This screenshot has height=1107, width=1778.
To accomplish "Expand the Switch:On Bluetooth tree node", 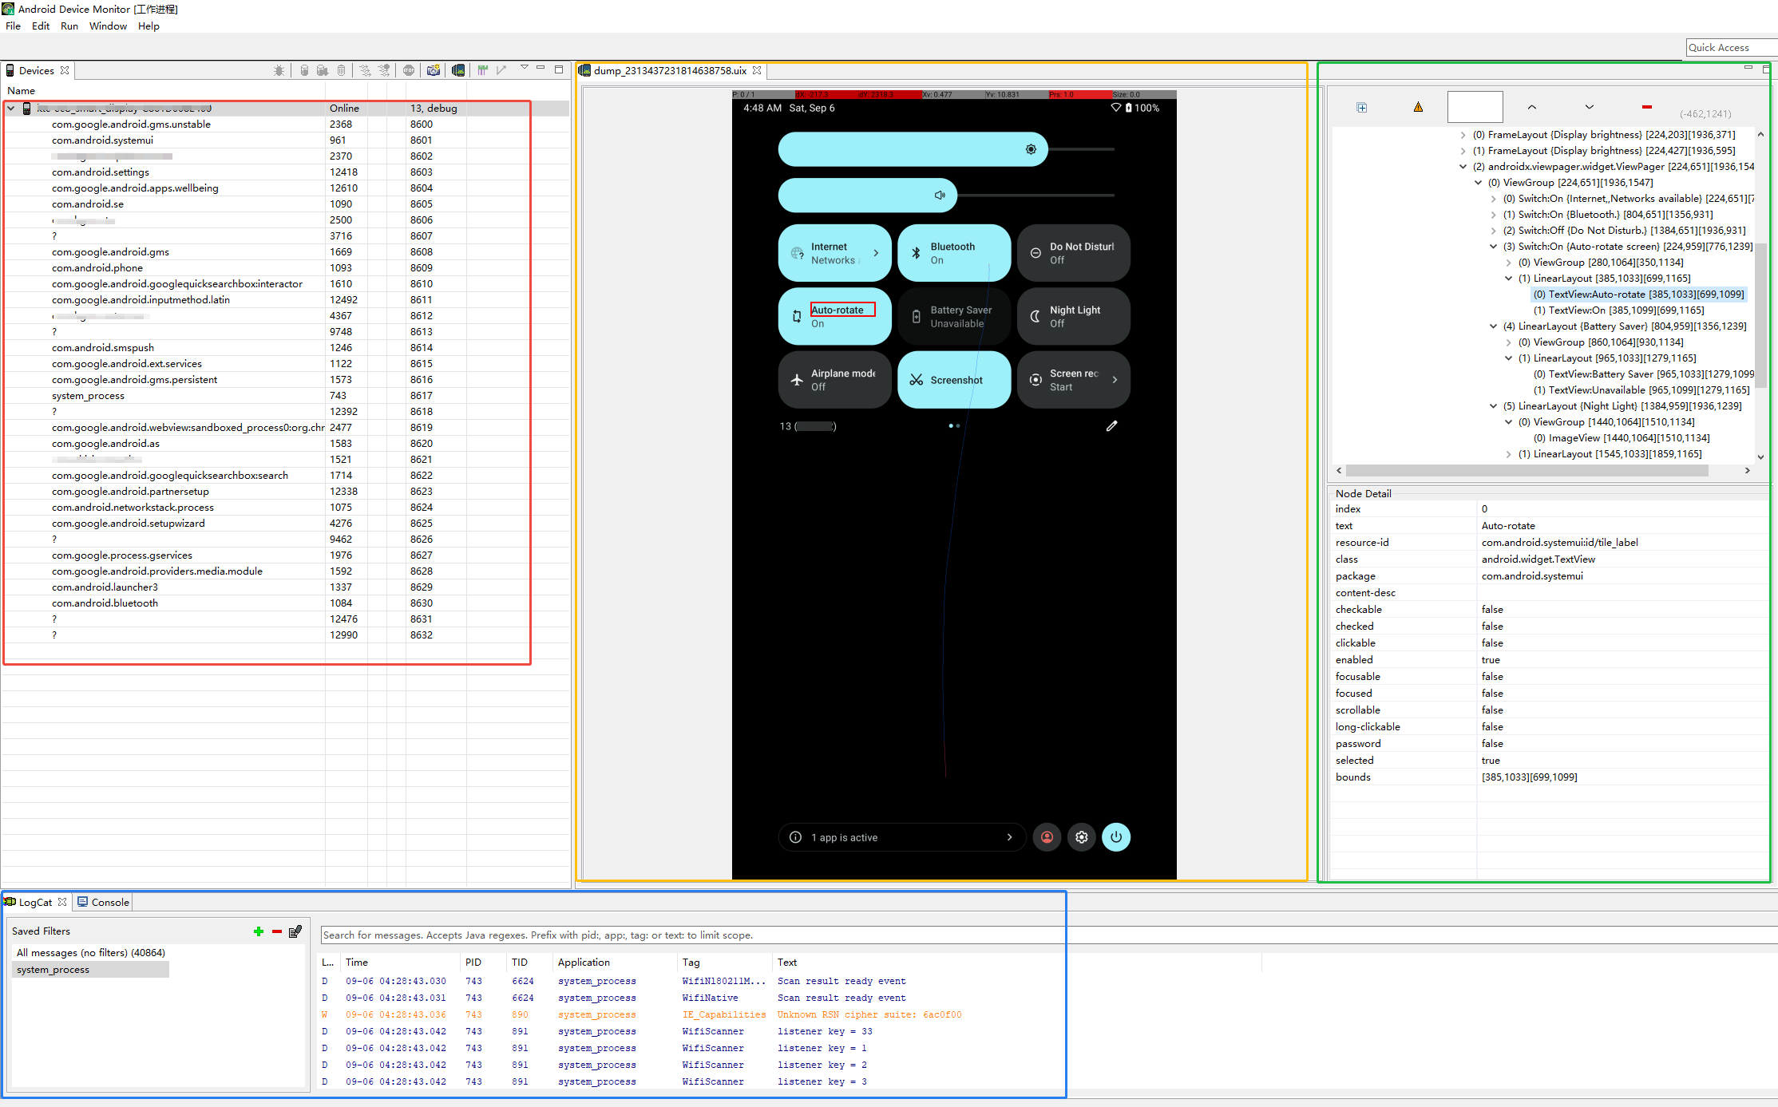I will point(1493,214).
